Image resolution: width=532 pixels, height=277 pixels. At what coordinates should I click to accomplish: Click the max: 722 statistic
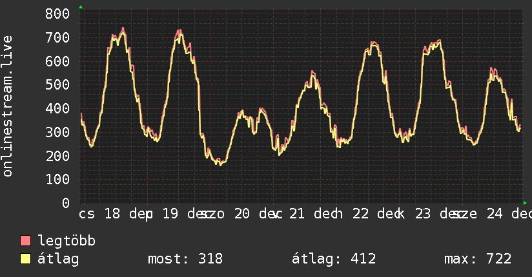click(478, 259)
